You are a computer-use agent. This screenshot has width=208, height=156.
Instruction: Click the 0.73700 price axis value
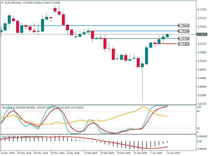pos(202,10)
